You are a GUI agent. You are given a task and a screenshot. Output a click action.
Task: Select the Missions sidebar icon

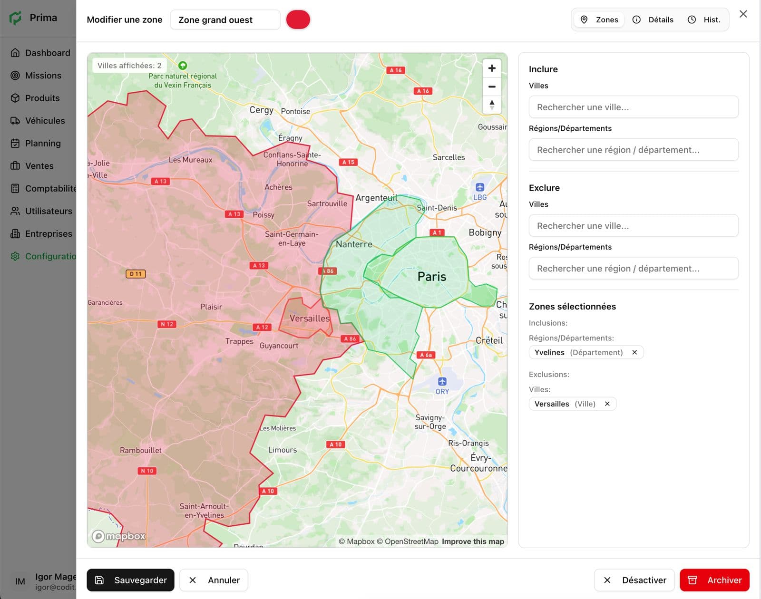16,75
